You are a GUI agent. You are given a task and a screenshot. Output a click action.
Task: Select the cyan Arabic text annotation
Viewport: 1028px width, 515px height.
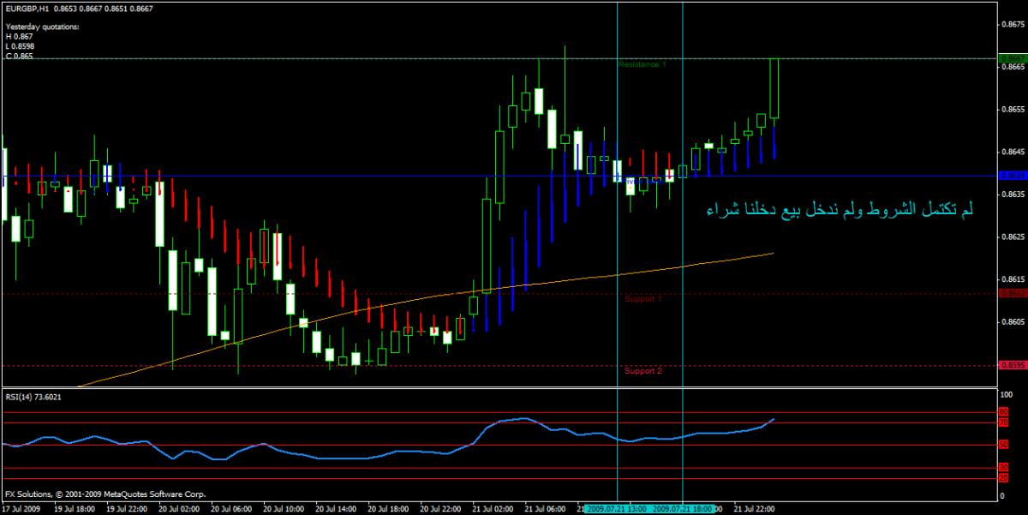[x=840, y=209]
